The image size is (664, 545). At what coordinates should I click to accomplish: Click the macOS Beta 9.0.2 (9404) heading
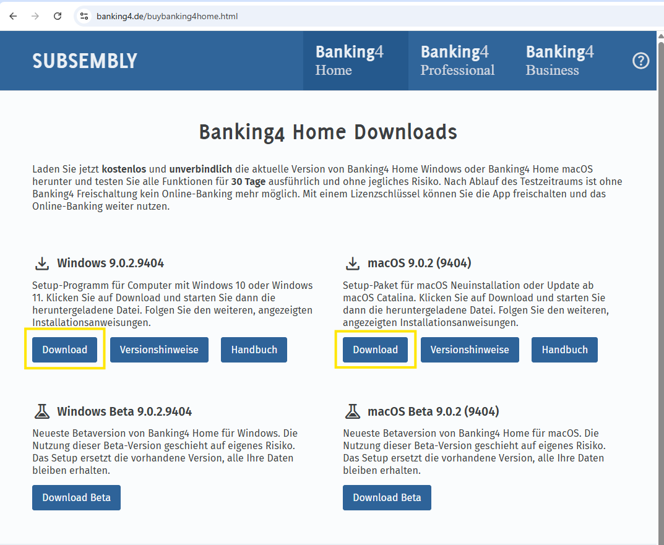(x=433, y=411)
